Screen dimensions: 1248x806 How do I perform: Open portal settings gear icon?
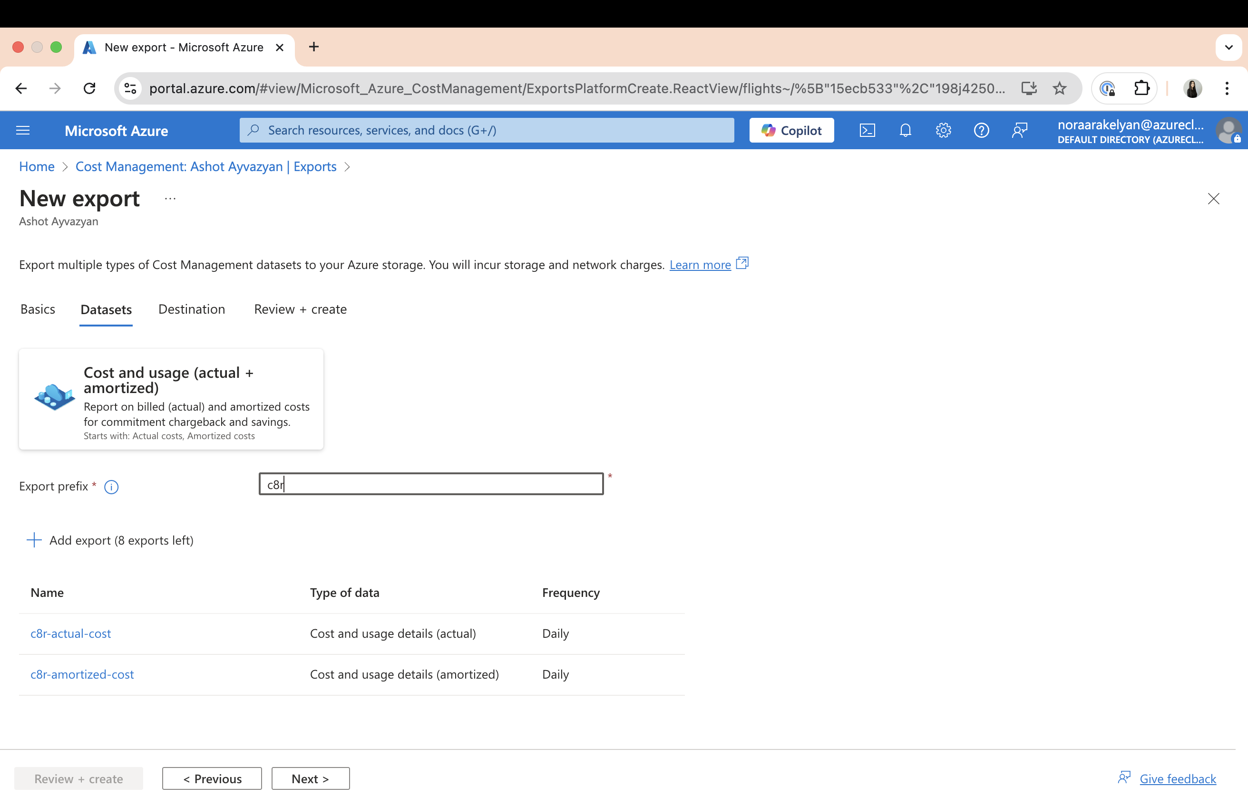click(x=943, y=130)
